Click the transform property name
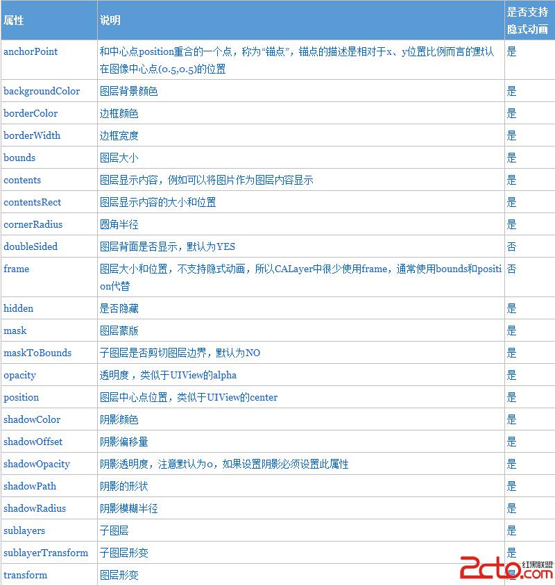 [x=26, y=575]
